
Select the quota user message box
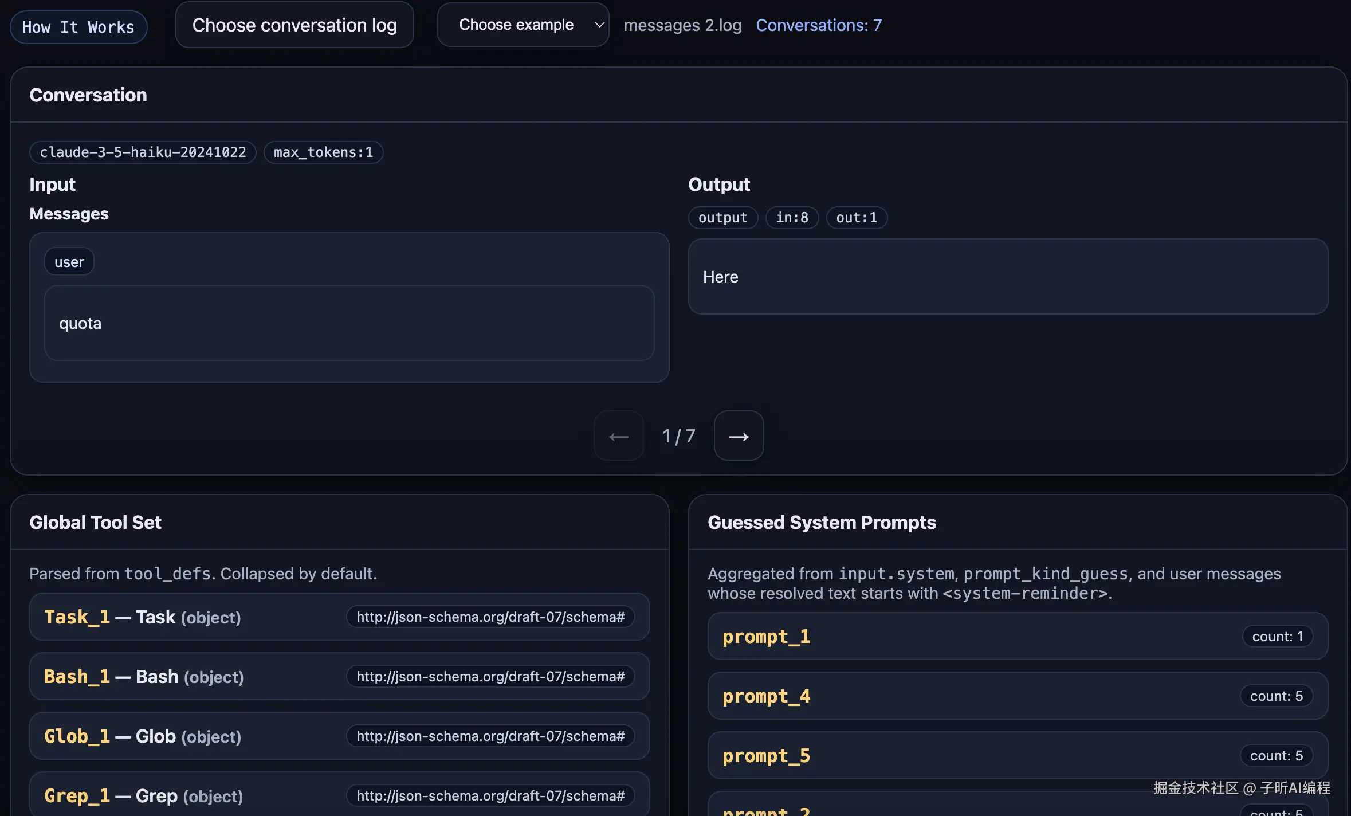click(x=349, y=323)
